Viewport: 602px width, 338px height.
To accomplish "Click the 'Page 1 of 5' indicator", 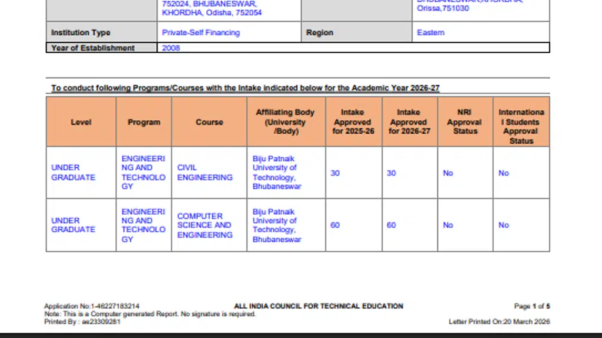I will (x=532, y=306).
